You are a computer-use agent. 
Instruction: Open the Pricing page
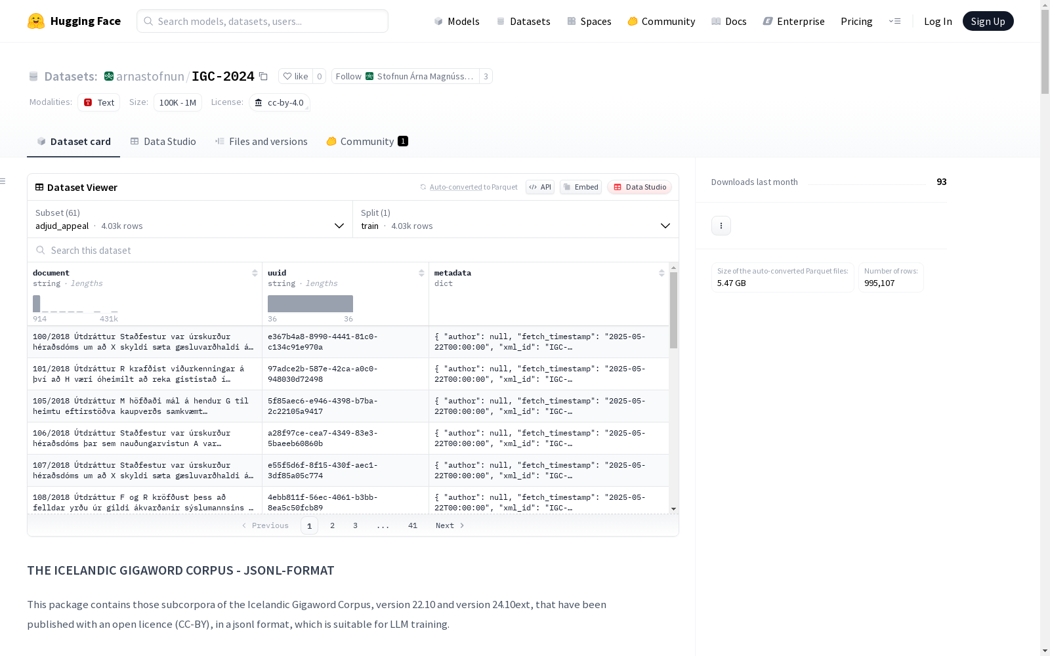click(856, 21)
